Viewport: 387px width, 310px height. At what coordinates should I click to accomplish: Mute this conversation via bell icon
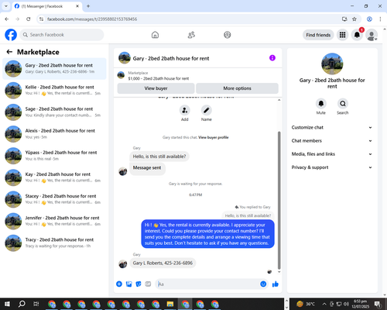(321, 104)
